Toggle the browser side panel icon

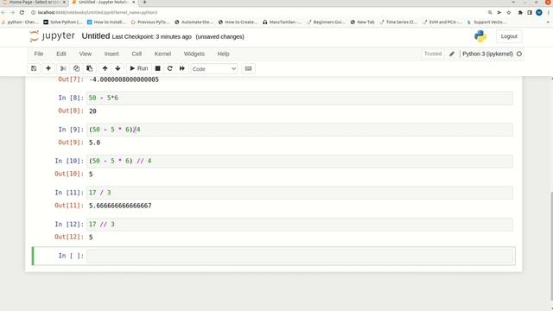[530, 12]
